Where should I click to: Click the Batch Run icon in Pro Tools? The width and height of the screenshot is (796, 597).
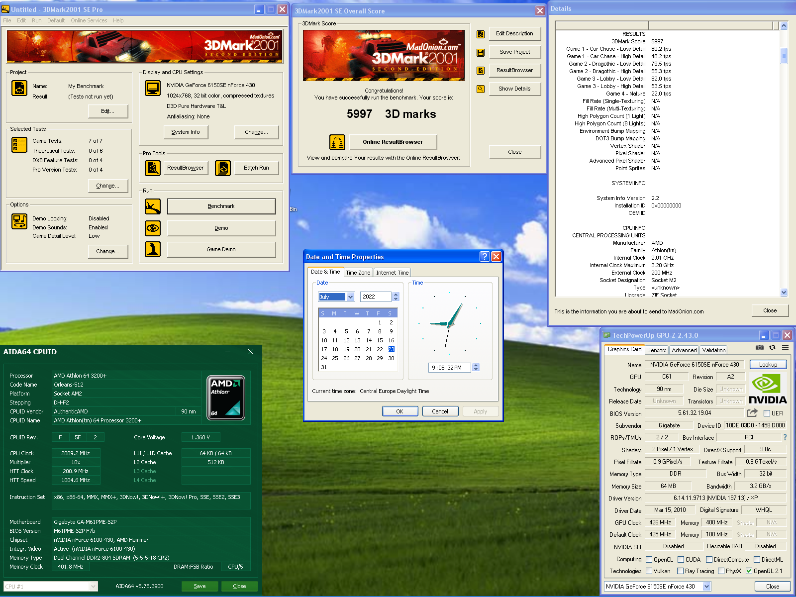click(x=223, y=168)
